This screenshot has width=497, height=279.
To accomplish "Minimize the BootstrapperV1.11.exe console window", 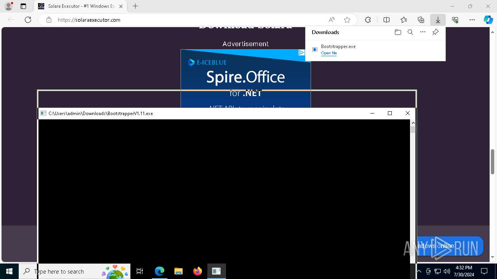I will (372, 113).
